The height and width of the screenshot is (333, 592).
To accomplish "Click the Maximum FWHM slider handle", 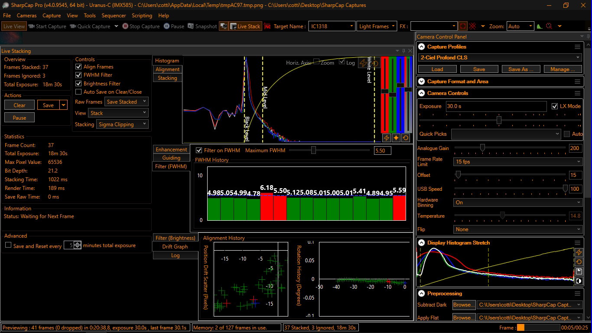I will 313,150.
